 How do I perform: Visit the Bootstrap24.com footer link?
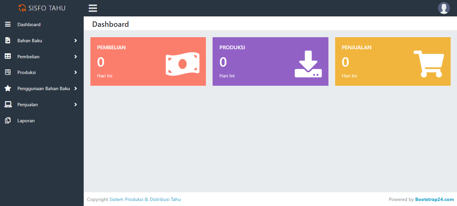click(x=434, y=199)
